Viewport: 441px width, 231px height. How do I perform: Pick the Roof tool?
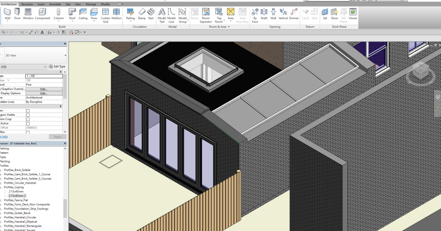click(72, 14)
